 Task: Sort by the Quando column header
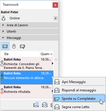click(x=46, y=54)
